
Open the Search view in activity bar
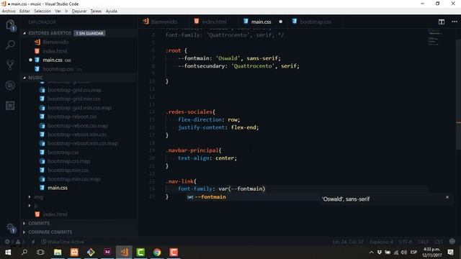pos(10,45)
